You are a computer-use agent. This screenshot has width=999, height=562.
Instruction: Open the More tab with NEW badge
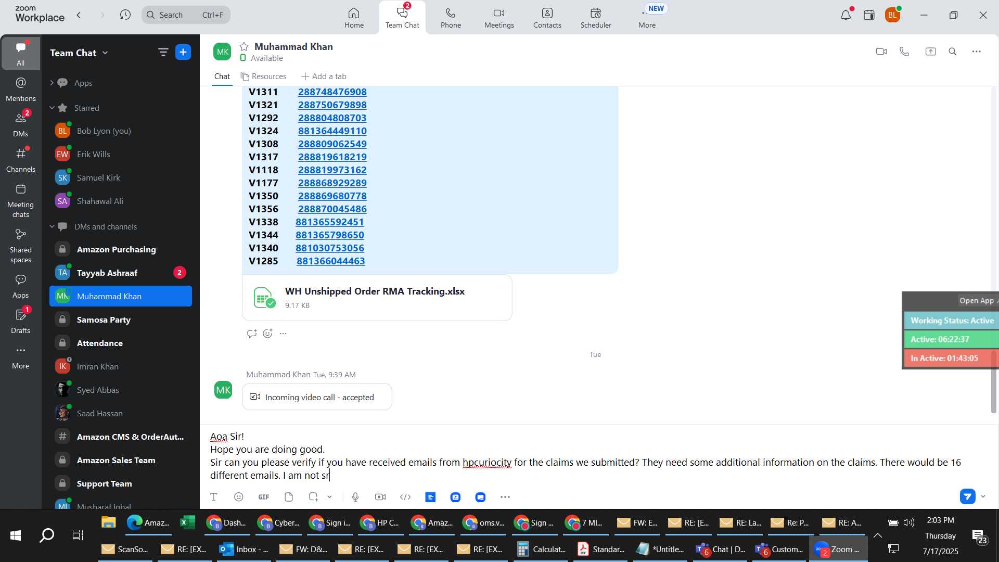(647, 18)
